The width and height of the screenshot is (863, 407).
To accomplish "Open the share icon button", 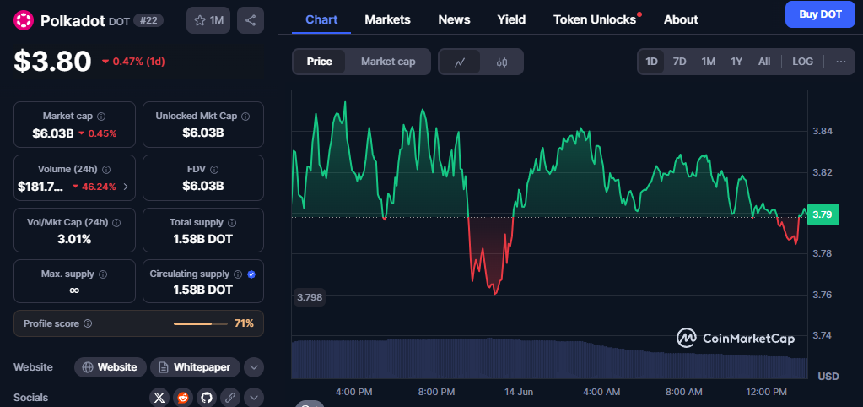I will (x=251, y=20).
